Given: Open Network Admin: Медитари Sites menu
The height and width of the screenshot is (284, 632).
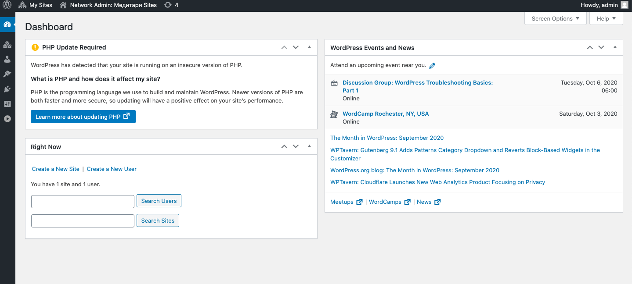Looking at the screenshot, I should point(108,5).
